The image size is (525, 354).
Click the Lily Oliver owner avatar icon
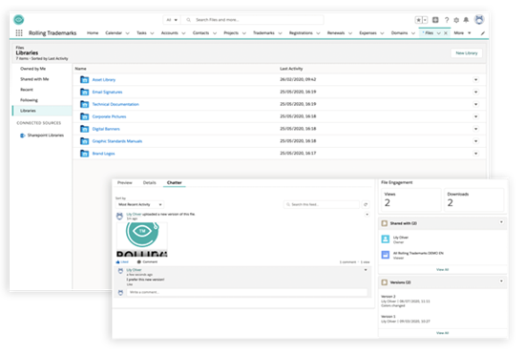click(x=386, y=239)
